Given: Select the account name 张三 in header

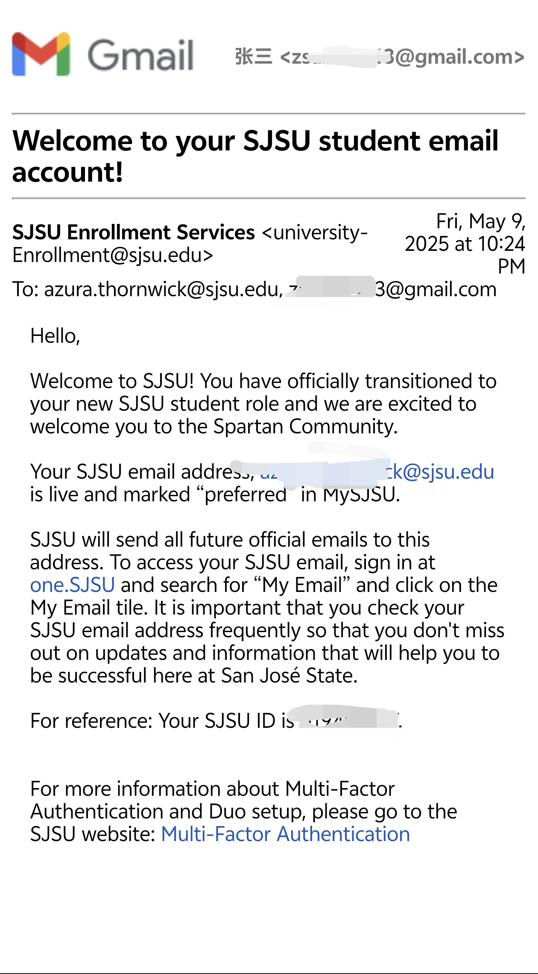Looking at the screenshot, I should pos(253,56).
